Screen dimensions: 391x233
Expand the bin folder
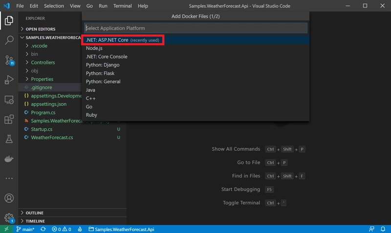click(34, 54)
